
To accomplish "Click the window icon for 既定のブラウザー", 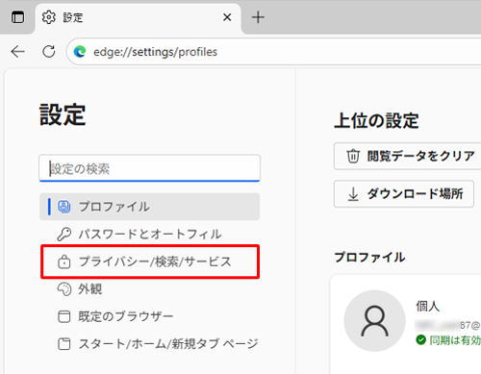I will 64,316.
